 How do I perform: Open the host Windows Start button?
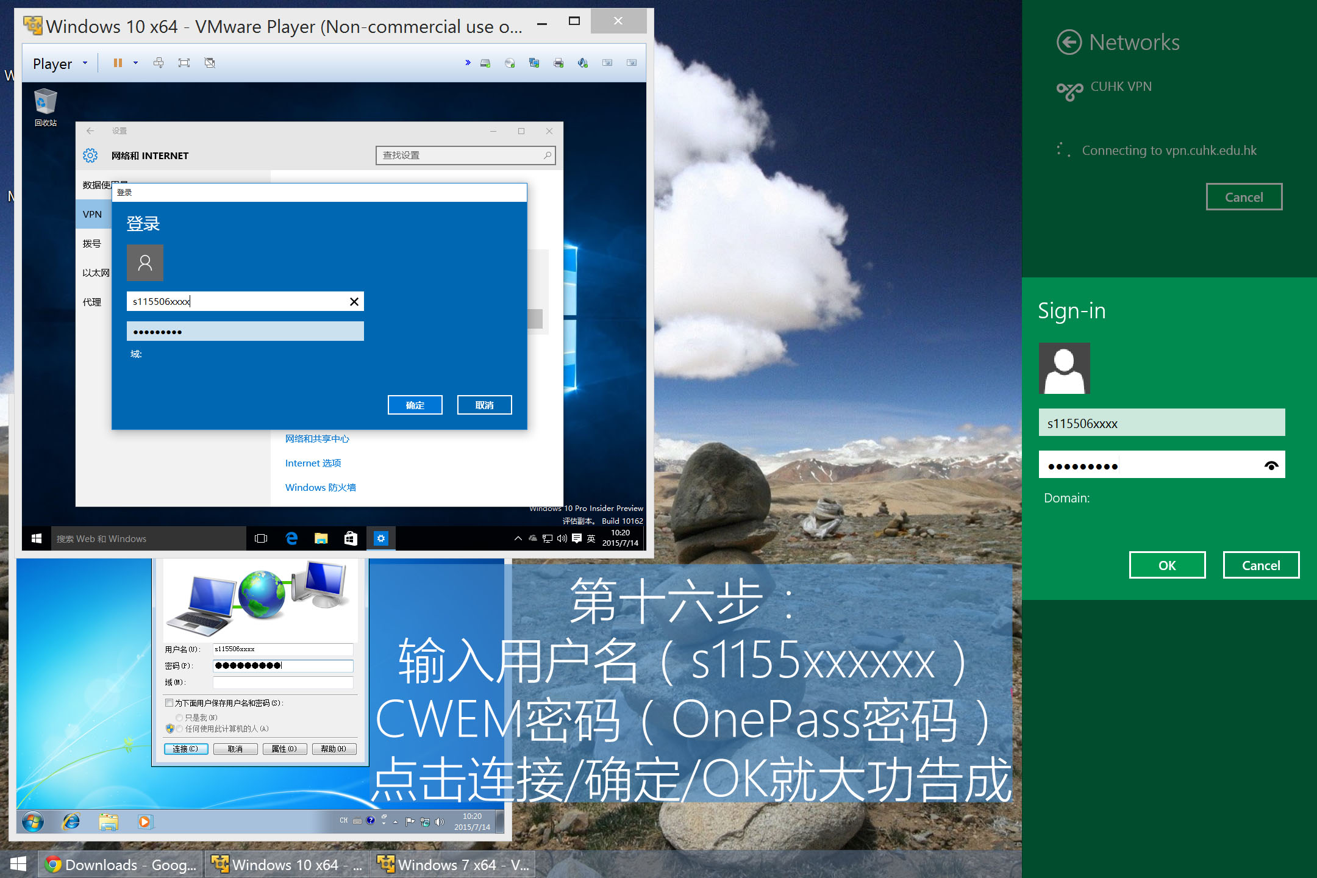18,864
